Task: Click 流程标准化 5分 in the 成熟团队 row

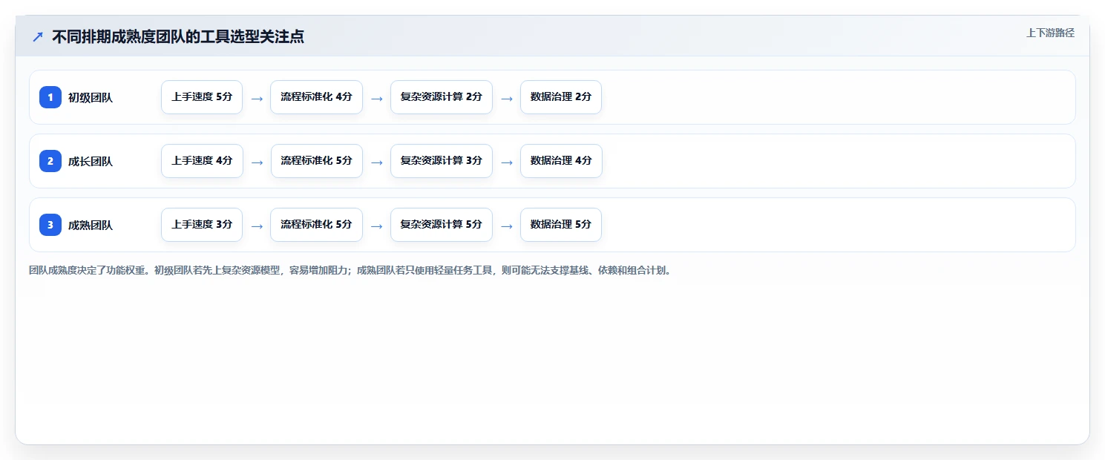Action: (x=316, y=225)
